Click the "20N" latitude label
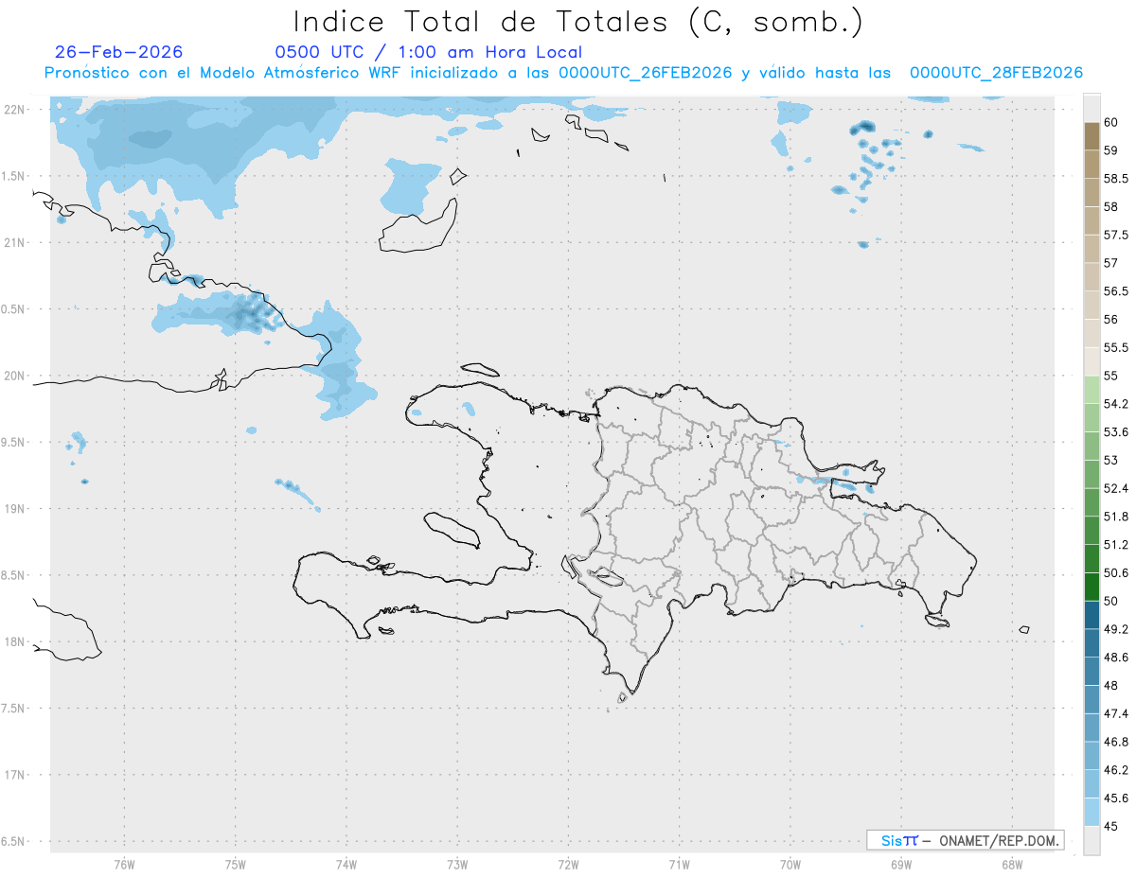1136x877 pixels. pyautogui.click(x=15, y=376)
